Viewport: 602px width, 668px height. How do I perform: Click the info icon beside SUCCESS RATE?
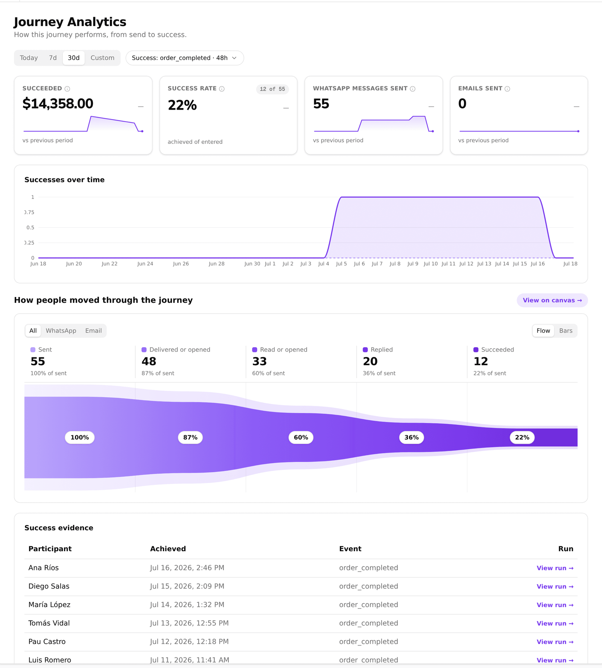click(222, 89)
